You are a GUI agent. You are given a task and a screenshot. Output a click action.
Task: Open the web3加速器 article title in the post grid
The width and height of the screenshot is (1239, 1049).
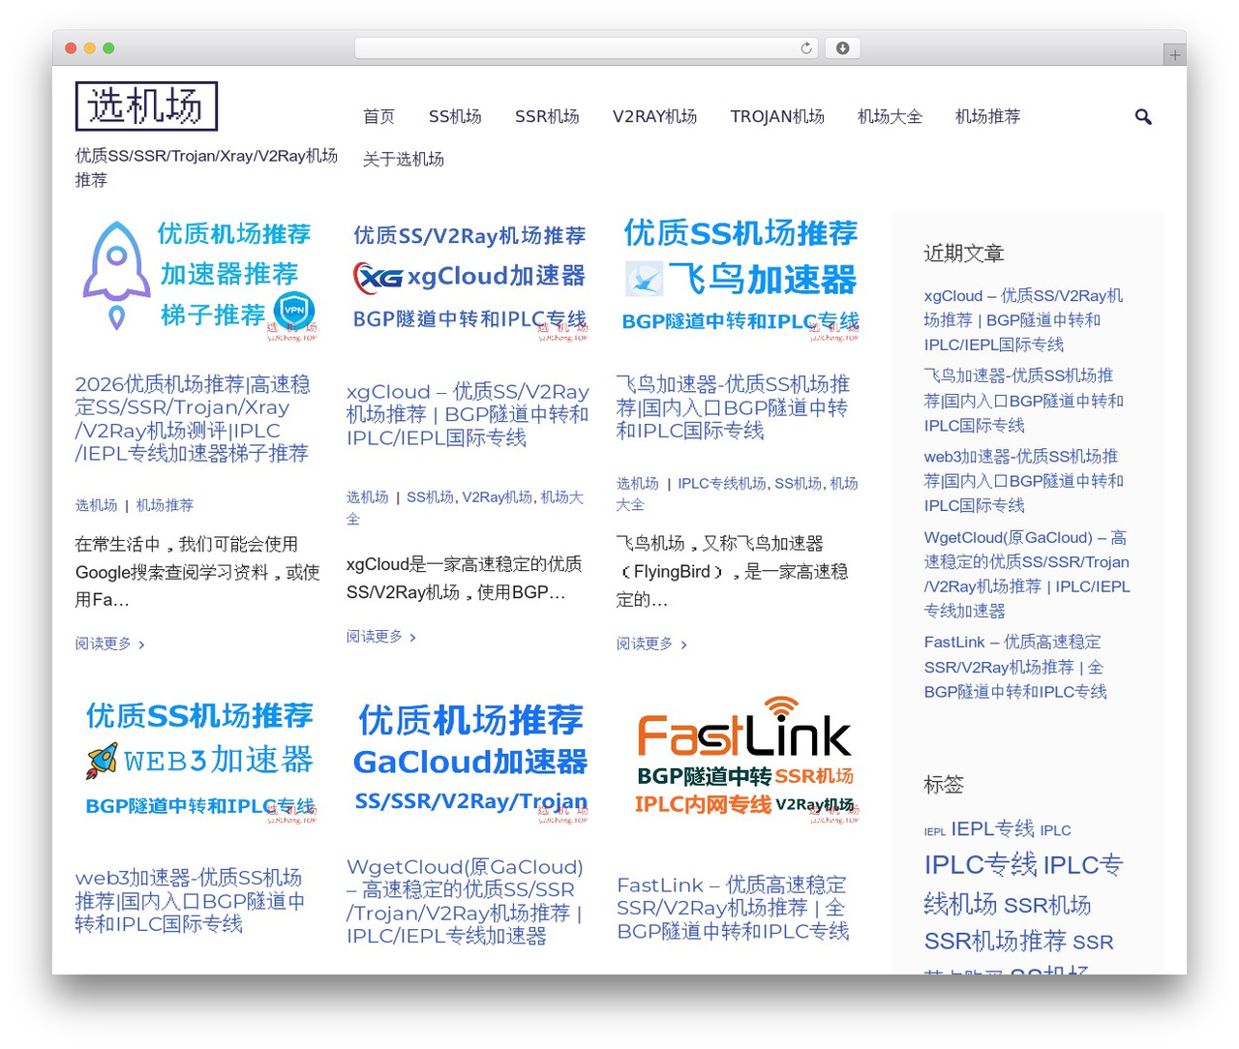point(190,901)
